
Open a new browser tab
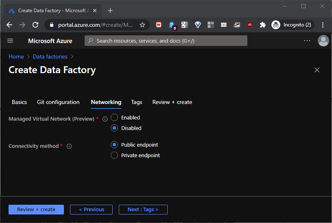tap(110, 11)
